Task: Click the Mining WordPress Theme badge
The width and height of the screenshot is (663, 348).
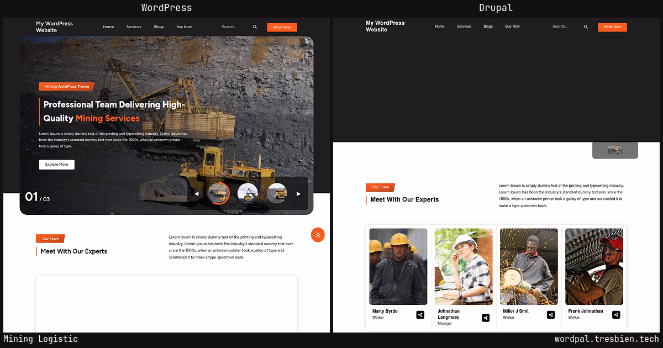Action: tap(67, 87)
